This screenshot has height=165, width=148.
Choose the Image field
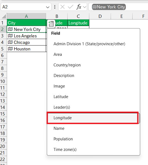[93, 86]
